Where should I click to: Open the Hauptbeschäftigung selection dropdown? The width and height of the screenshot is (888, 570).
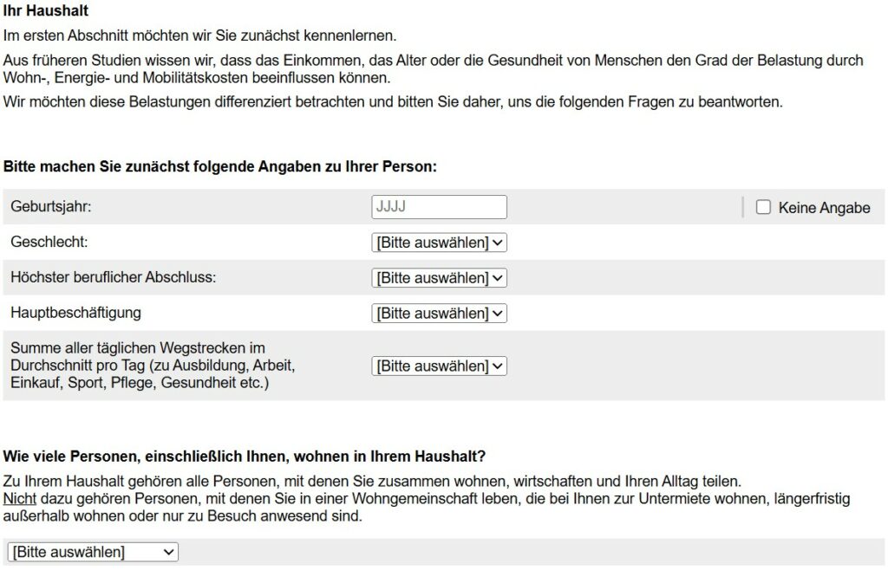click(x=439, y=313)
